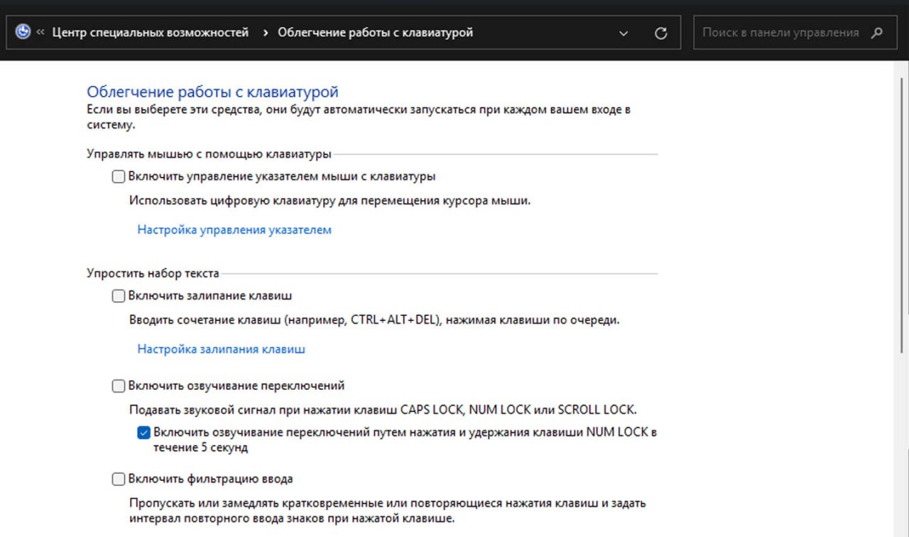Enable the mouse pointer keyboard control checkbox

[119, 176]
